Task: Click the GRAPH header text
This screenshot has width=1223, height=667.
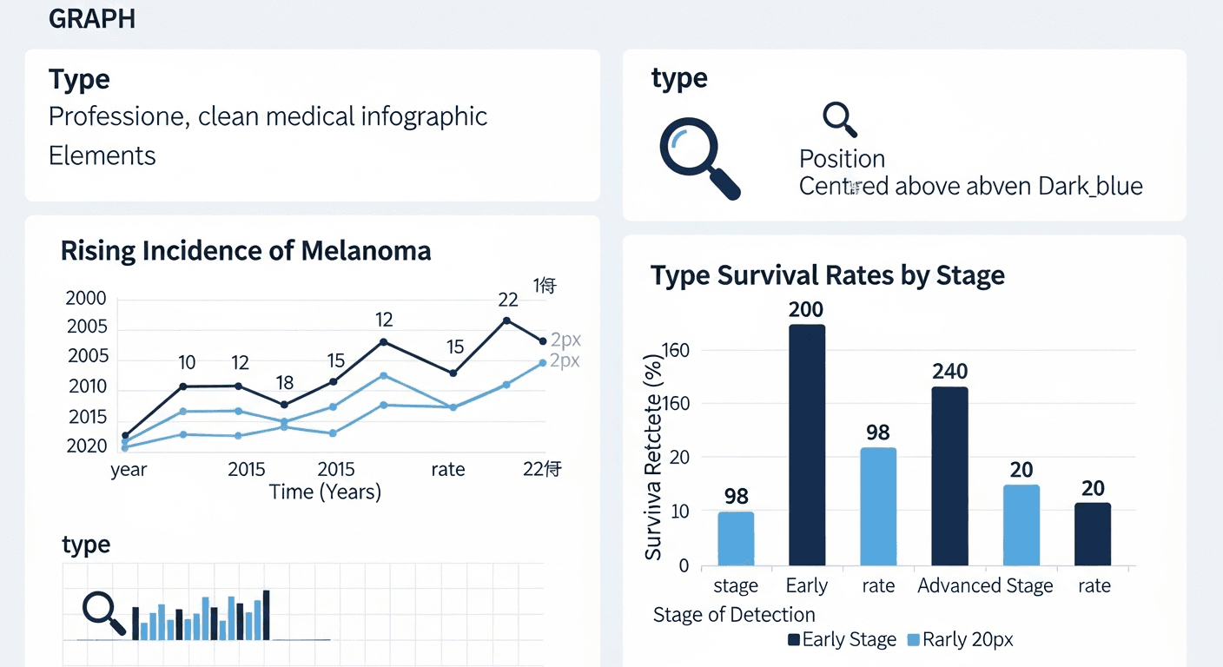Action: [92, 19]
